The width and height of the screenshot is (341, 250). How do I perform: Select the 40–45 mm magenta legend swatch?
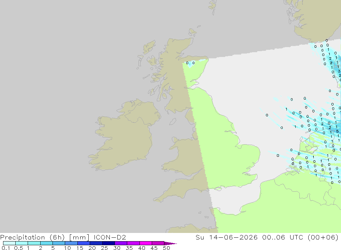click(x=146, y=243)
